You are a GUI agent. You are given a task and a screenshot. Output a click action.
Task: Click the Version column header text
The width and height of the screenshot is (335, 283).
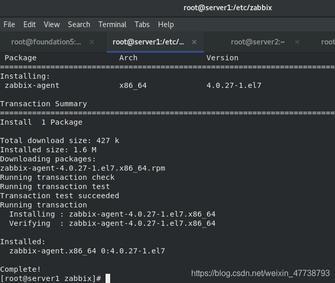[x=222, y=58]
